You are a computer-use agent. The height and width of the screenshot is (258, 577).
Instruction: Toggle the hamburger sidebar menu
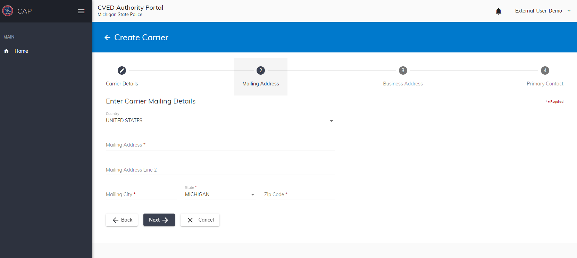[81, 11]
